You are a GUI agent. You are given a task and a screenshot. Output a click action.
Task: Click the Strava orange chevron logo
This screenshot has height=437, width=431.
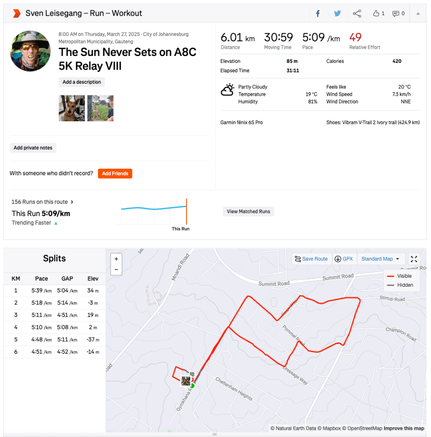pos(17,13)
